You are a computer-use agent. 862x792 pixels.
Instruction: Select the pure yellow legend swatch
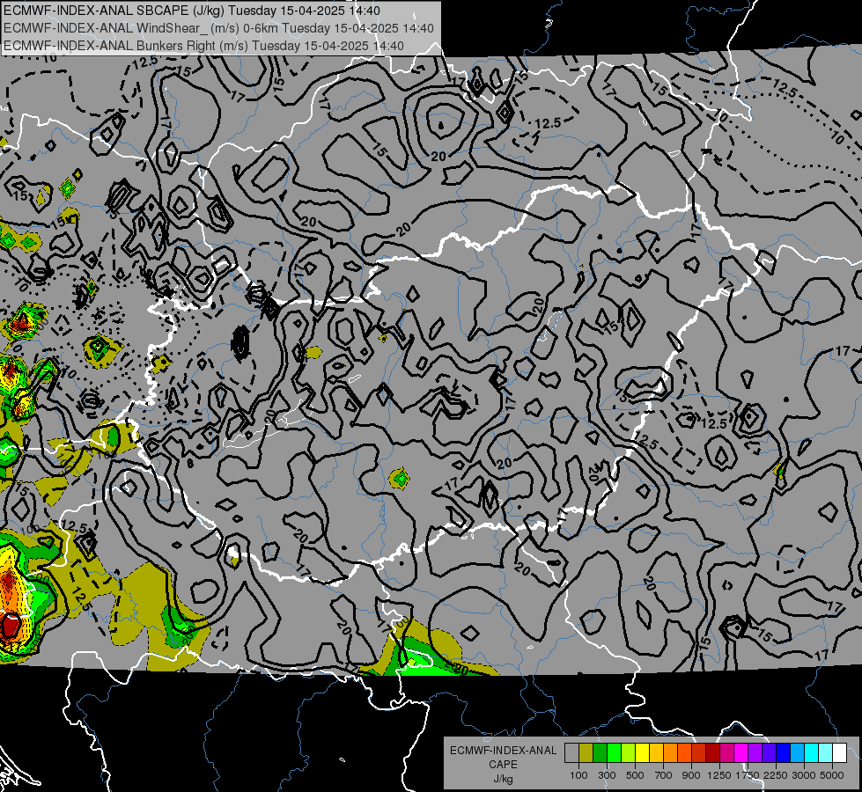tap(642, 753)
